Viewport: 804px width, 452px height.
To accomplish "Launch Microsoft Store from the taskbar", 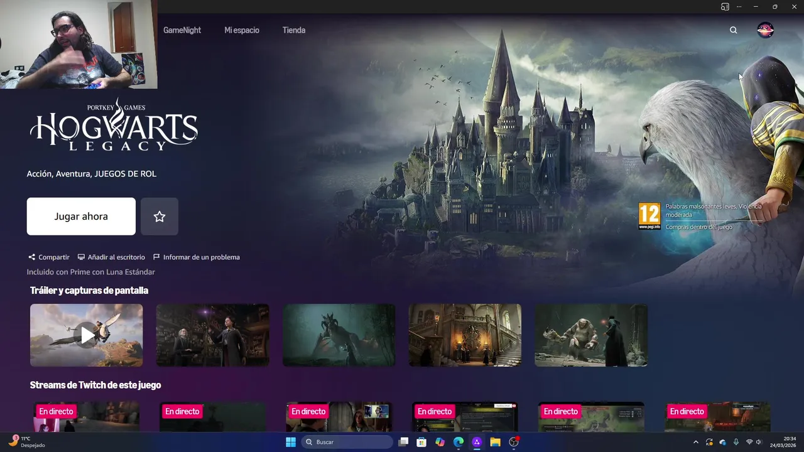I will (x=421, y=442).
